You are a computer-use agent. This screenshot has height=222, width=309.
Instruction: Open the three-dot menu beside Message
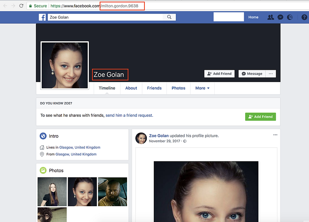pos(270,74)
